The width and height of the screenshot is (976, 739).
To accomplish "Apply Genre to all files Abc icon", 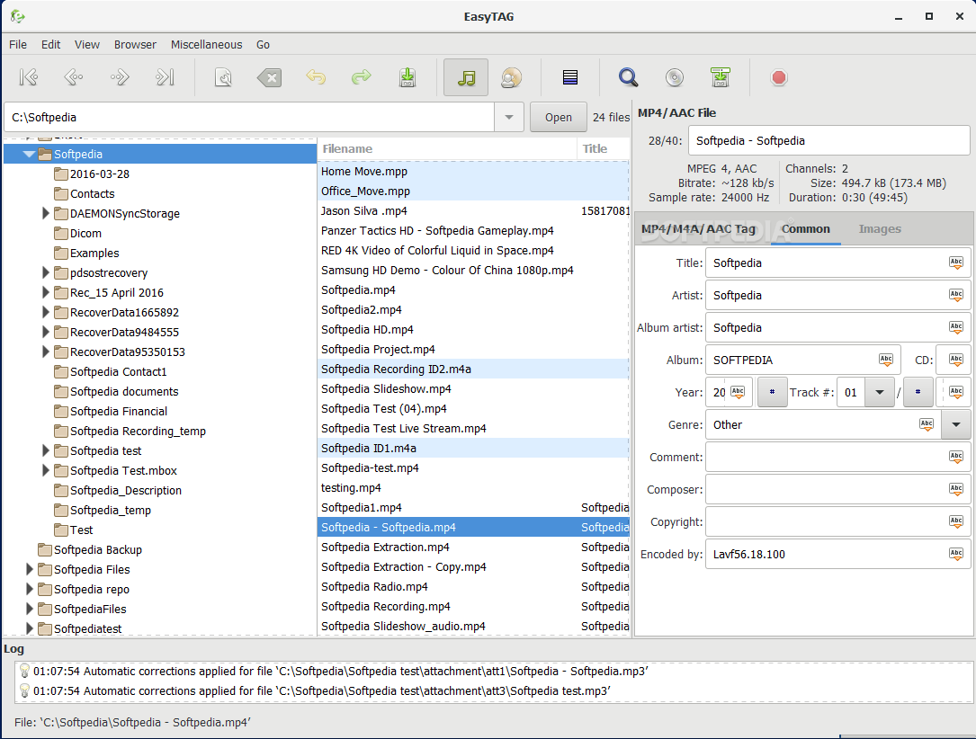I will point(927,424).
